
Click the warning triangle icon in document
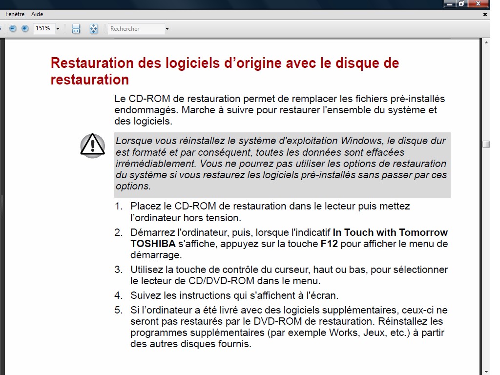coord(92,146)
